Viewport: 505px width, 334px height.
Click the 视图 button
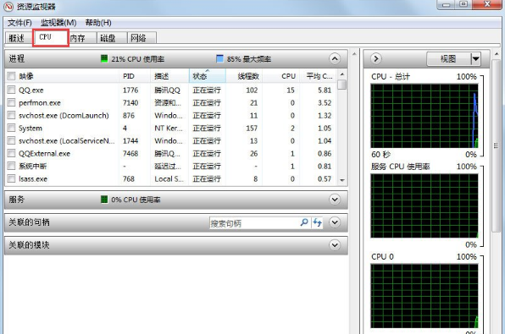pos(448,59)
